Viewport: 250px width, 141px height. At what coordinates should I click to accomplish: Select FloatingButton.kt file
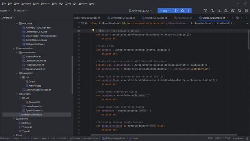pyautogui.click(x=35, y=65)
